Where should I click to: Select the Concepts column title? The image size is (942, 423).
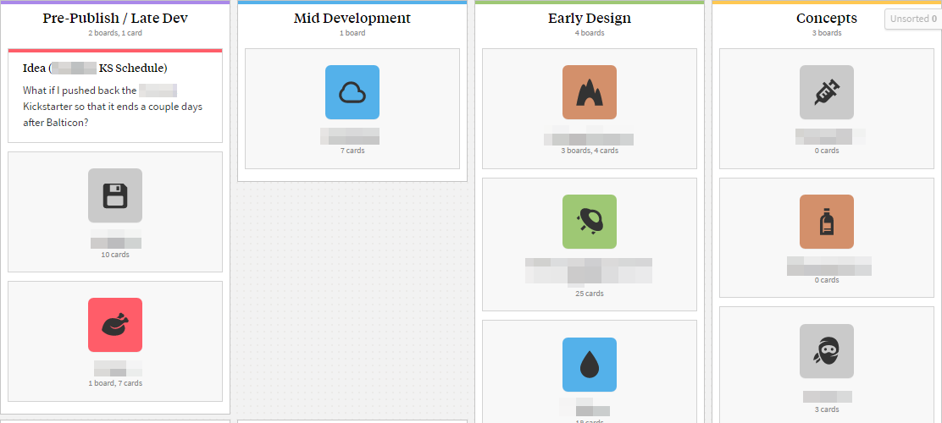(x=827, y=18)
